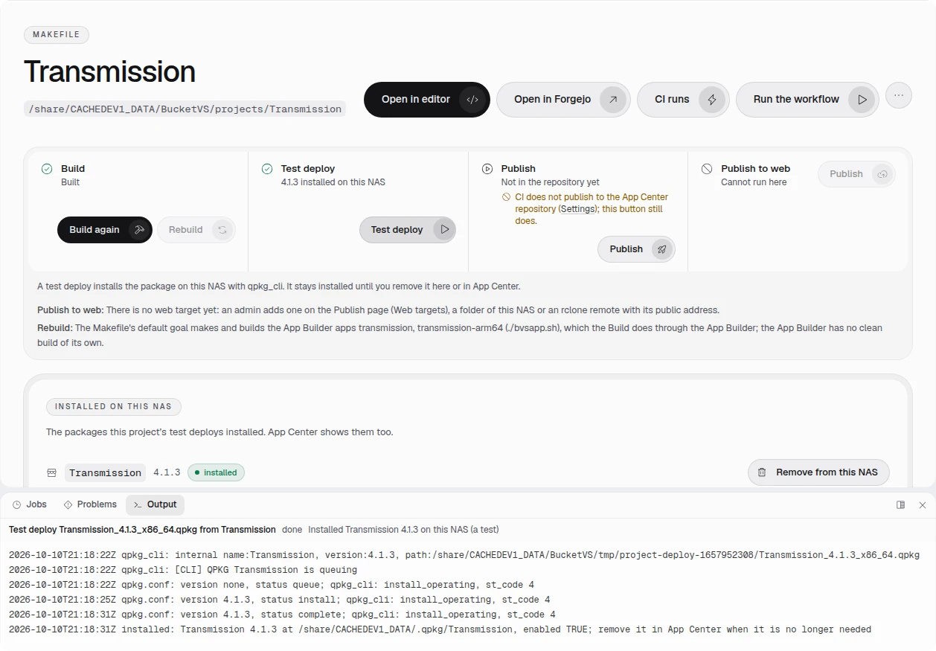936x651 pixels.
Task: Switch to the Jobs tab
Action: click(30, 504)
